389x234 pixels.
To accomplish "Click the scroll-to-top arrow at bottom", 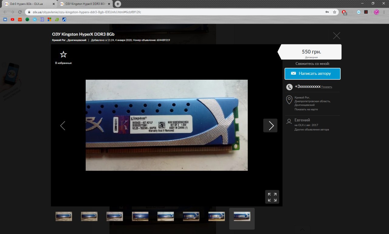I will point(302,229).
